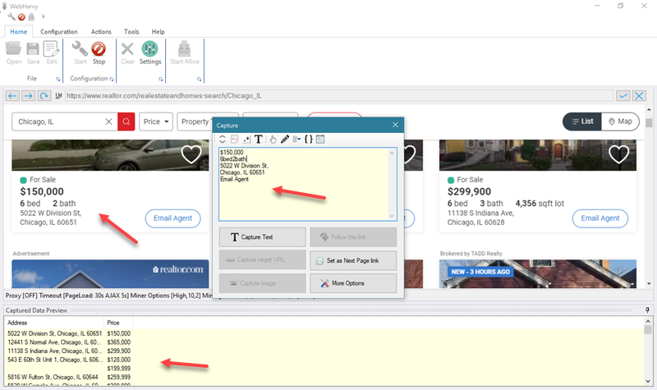The image size is (657, 390).
Task: Click the red search magnifier button
Action: pyautogui.click(x=126, y=122)
